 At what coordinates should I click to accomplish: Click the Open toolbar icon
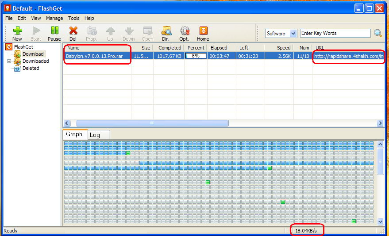pos(148,30)
